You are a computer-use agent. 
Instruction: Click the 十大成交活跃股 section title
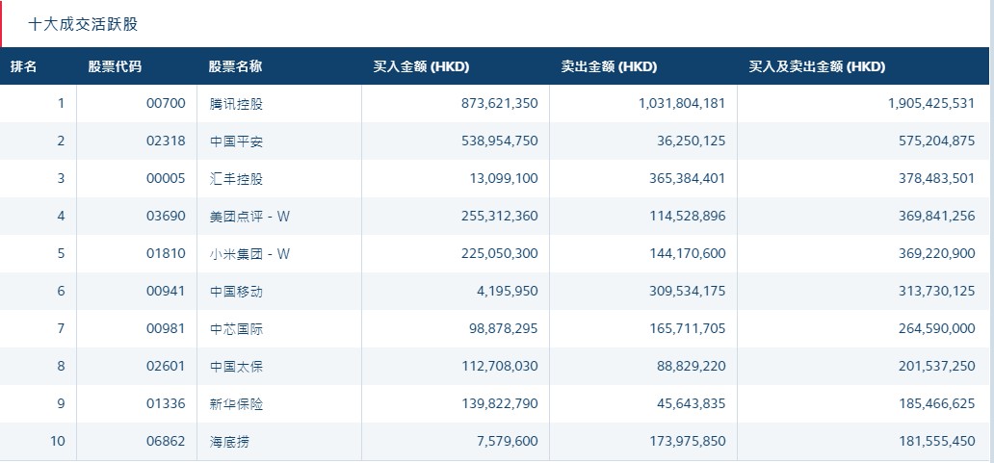point(83,25)
